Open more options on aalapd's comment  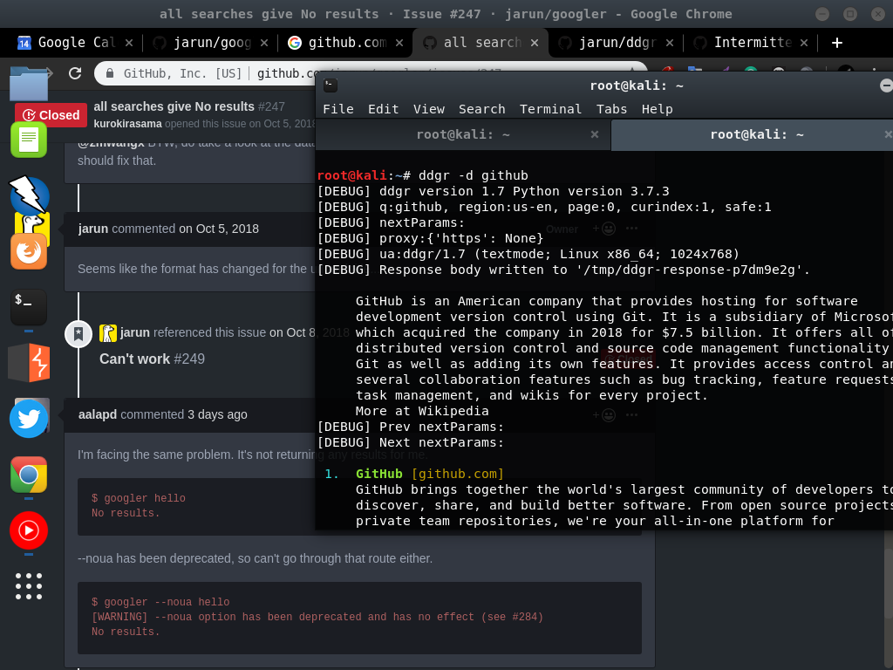pos(631,415)
